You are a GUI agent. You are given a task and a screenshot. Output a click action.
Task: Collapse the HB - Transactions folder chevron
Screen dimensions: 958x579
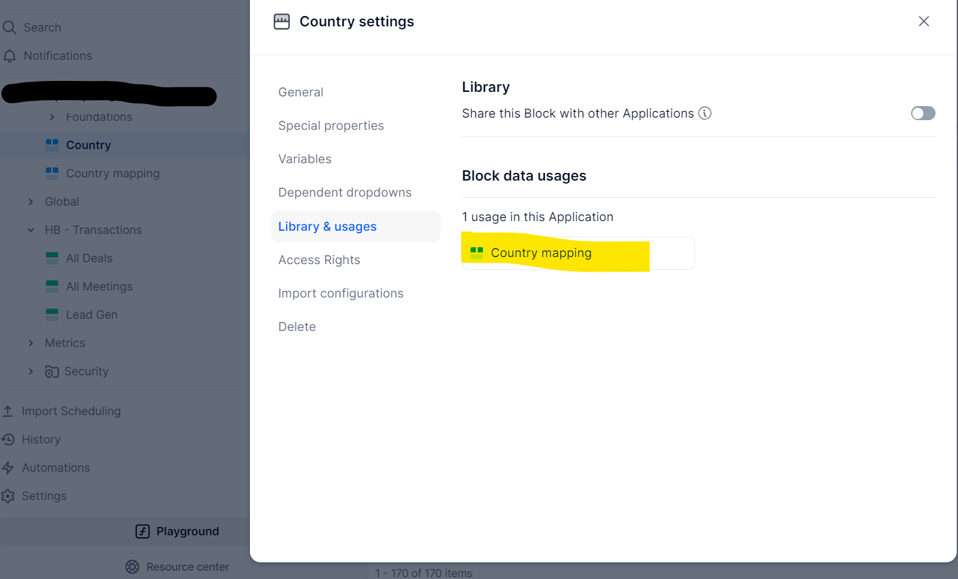click(31, 230)
